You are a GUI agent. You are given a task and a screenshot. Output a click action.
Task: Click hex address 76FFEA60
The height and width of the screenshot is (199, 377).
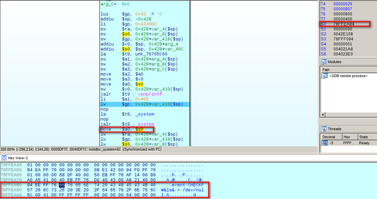coord(11,175)
